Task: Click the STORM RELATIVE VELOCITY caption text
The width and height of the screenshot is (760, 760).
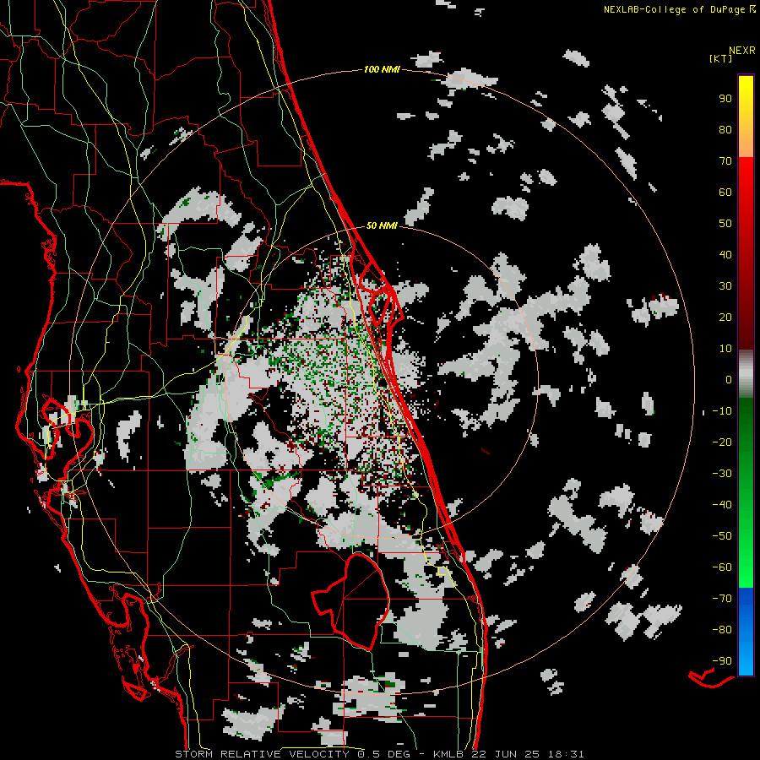Action: 262,754
